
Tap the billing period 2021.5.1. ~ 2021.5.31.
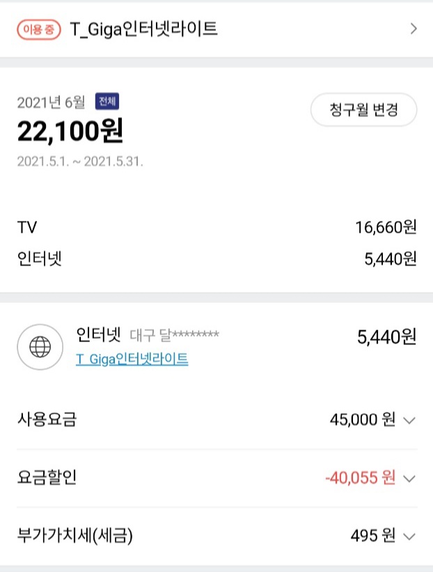click(x=80, y=162)
